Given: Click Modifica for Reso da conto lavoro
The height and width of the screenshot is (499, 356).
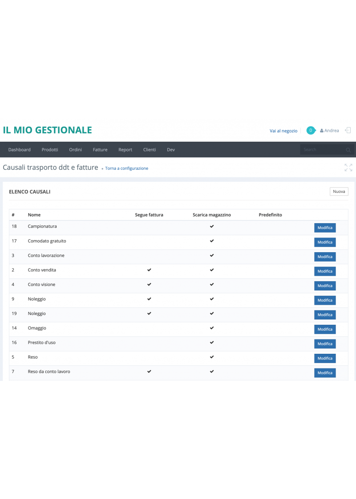Looking at the screenshot, I should pyautogui.click(x=325, y=372).
